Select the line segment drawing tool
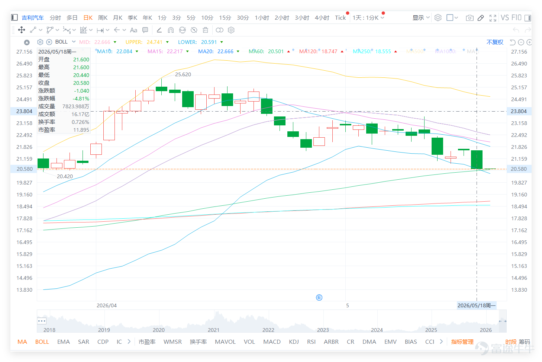The width and height of the screenshot is (542, 362). [33, 30]
